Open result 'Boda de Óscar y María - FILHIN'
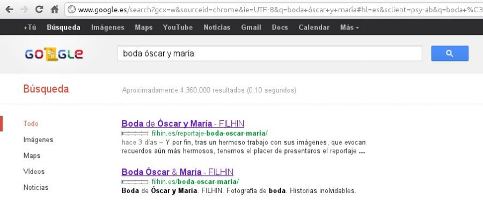 point(183,124)
